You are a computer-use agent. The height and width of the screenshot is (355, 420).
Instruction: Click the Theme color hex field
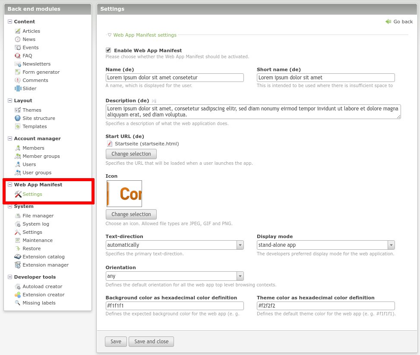(326, 306)
